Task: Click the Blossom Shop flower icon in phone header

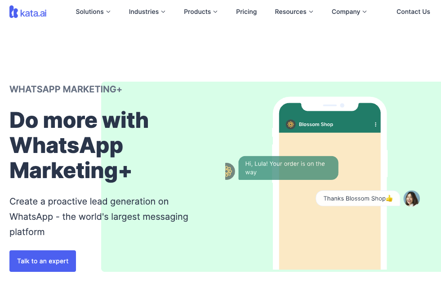Action: 291,124
